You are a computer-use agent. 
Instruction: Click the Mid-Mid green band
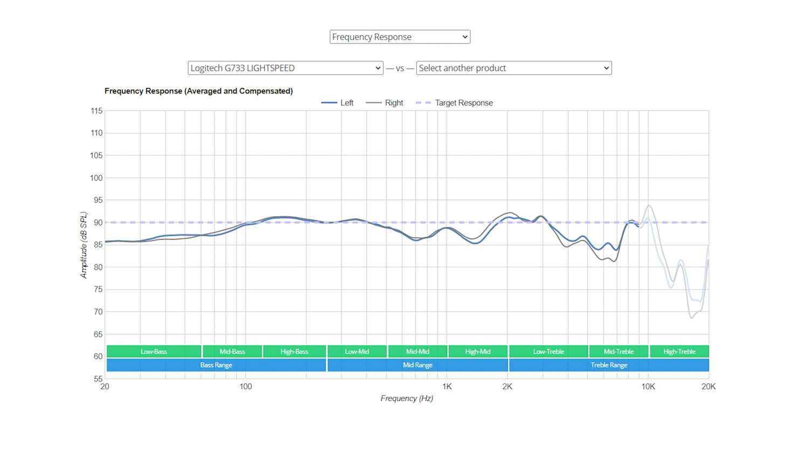click(417, 351)
